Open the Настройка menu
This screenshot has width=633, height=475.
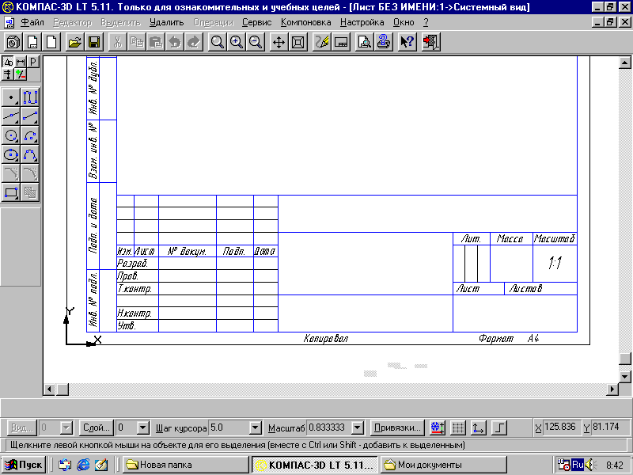pos(362,22)
